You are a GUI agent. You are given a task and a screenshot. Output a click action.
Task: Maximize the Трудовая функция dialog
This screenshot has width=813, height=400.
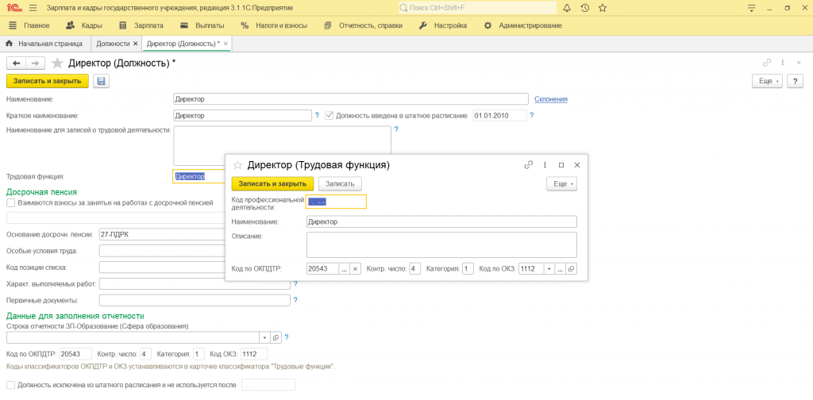click(x=561, y=165)
